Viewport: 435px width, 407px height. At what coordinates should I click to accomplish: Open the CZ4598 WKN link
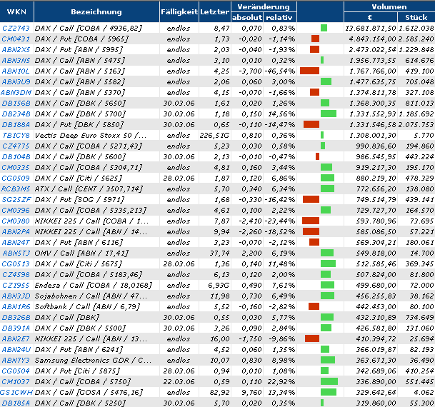pos(16,274)
